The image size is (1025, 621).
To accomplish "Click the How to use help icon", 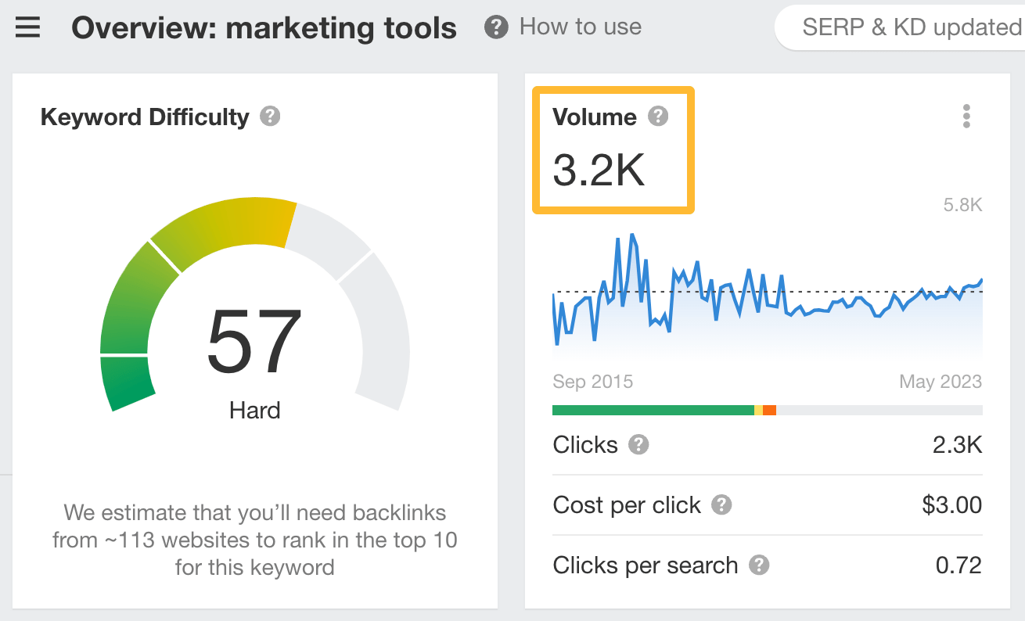I will tap(496, 27).
